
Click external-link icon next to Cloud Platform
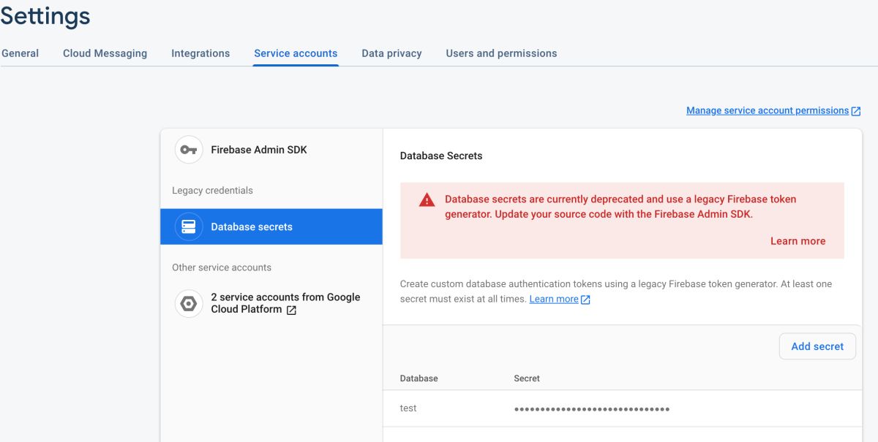(291, 310)
